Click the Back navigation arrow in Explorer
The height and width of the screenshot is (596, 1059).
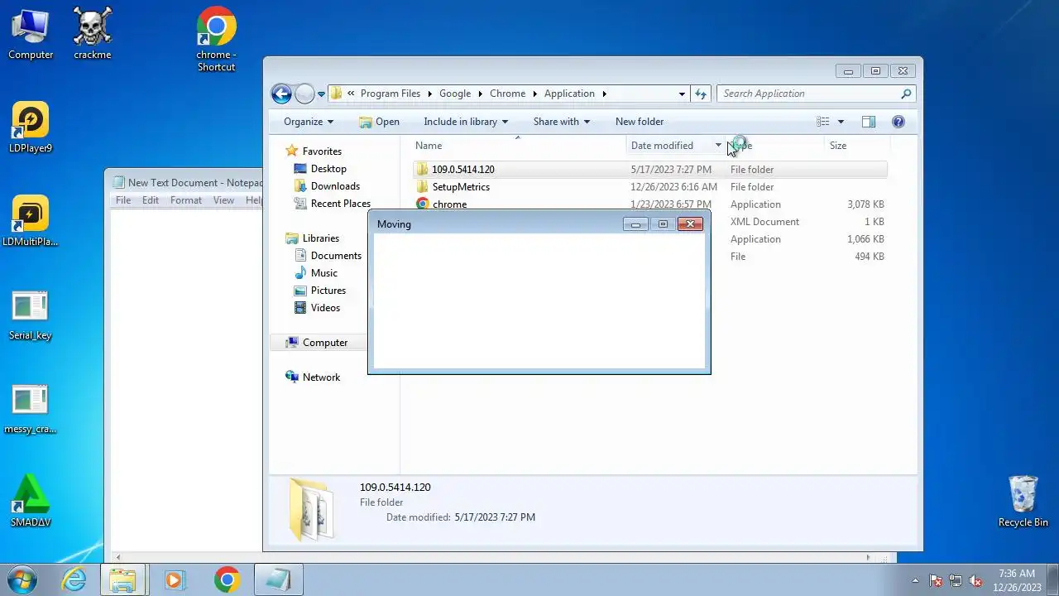281,94
